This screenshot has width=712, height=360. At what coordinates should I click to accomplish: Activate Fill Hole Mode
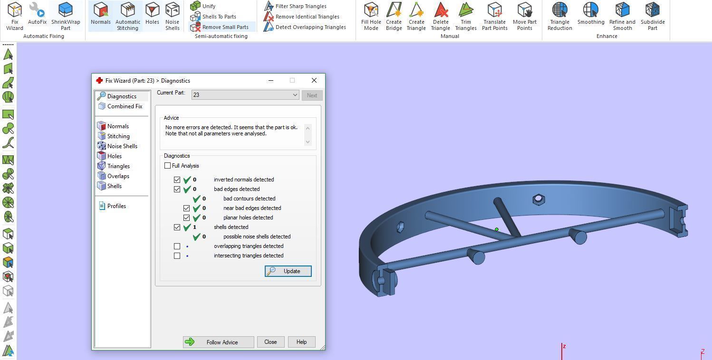pos(371,16)
